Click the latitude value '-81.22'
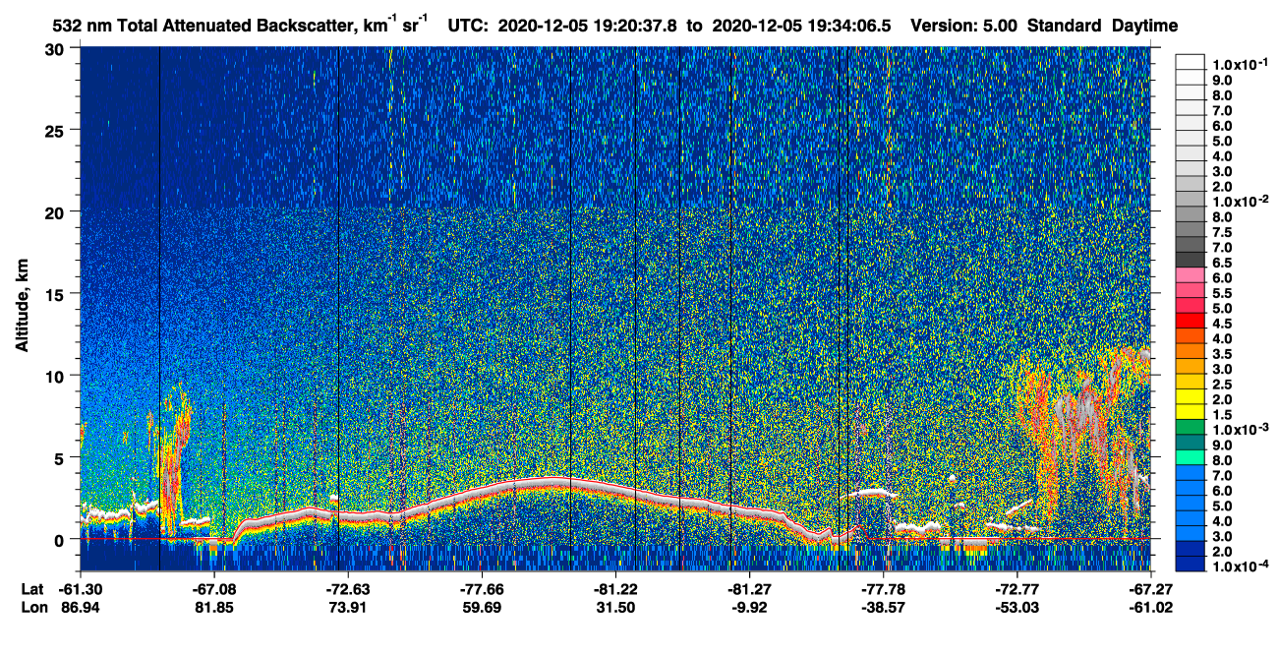The height and width of the screenshot is (656, 1278). coord(615,589)
